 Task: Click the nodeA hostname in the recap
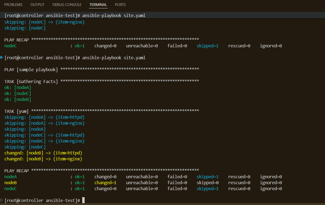11,177
